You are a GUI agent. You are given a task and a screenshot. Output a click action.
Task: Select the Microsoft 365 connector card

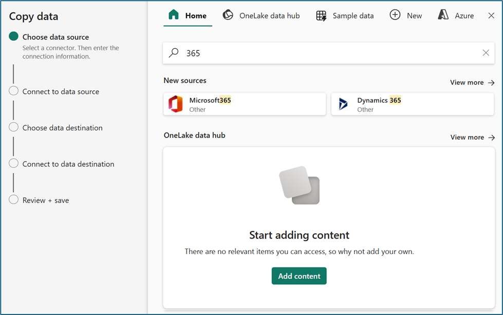coord(245,104)
